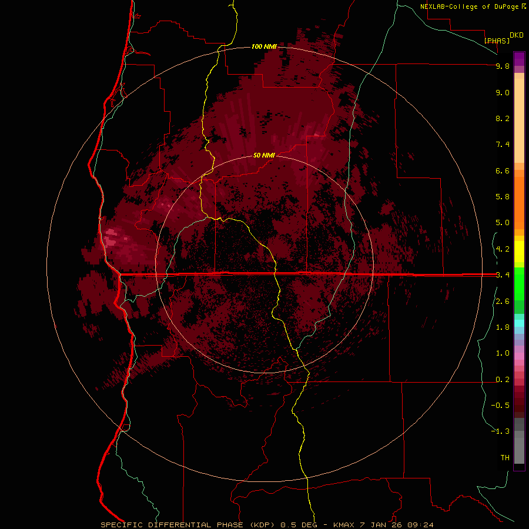
Task: Pick the gray segment of the color bar
Action: (519, 441)
